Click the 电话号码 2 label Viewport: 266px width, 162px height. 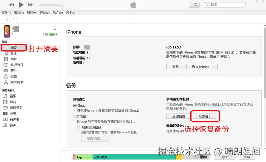81,58
